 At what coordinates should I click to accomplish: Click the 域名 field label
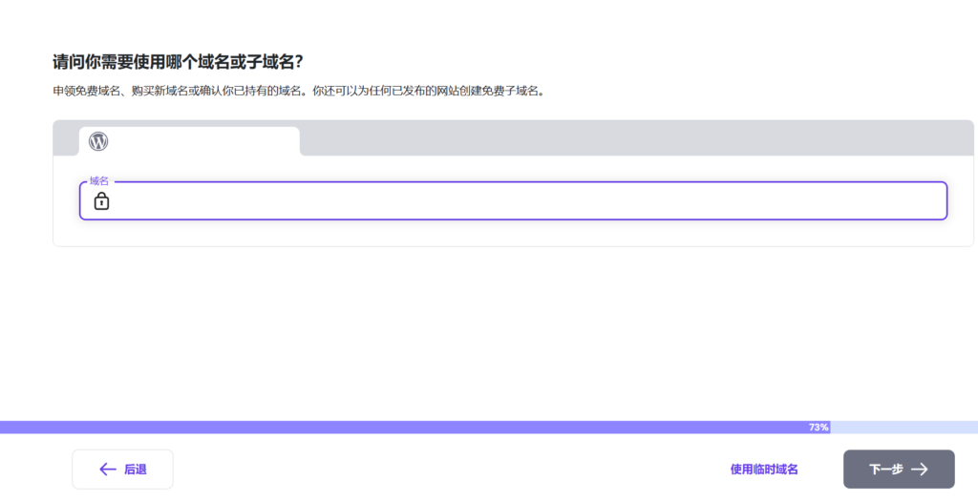(x=98, y=180)
